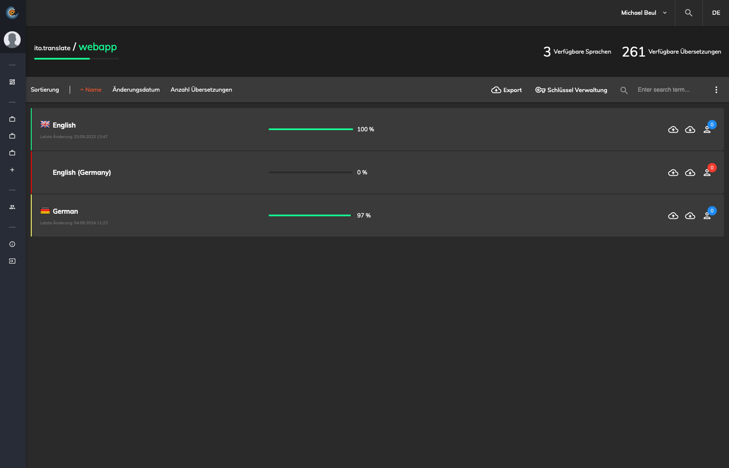Open the three-dot more options menu

point(716,90)
